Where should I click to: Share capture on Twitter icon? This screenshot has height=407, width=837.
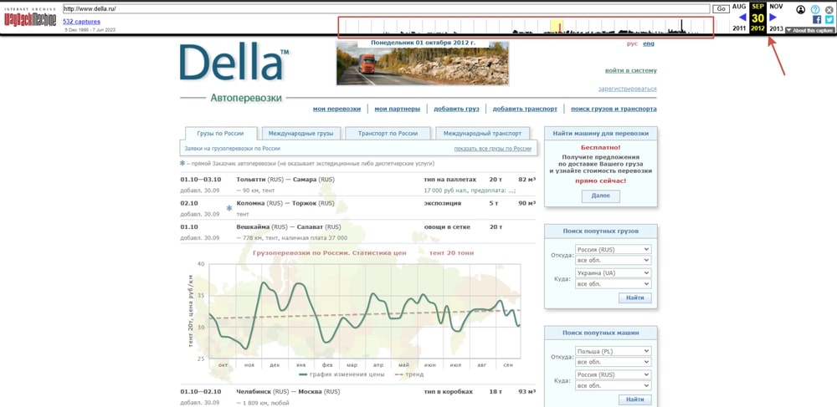(829, 20)
